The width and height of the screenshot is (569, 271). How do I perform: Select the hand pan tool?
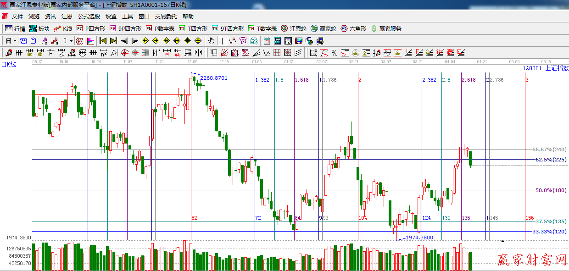(211, 41)
